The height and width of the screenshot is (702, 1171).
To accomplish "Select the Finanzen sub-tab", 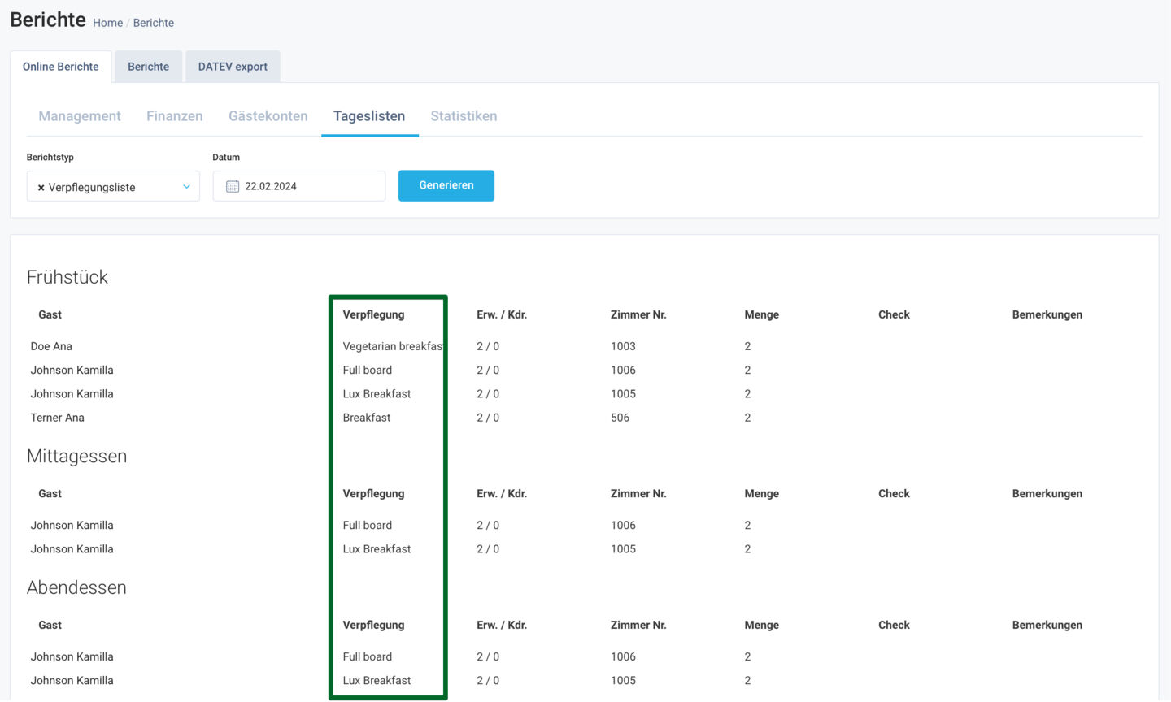I will [x=175, y=116].
